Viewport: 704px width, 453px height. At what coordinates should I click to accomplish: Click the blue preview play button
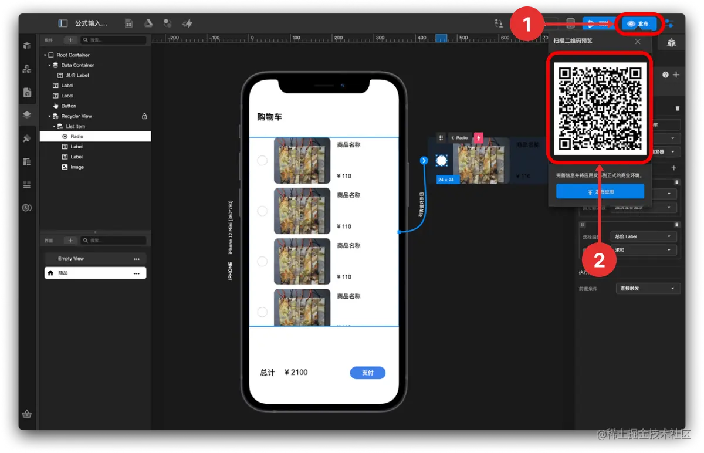tap(600, 24)
